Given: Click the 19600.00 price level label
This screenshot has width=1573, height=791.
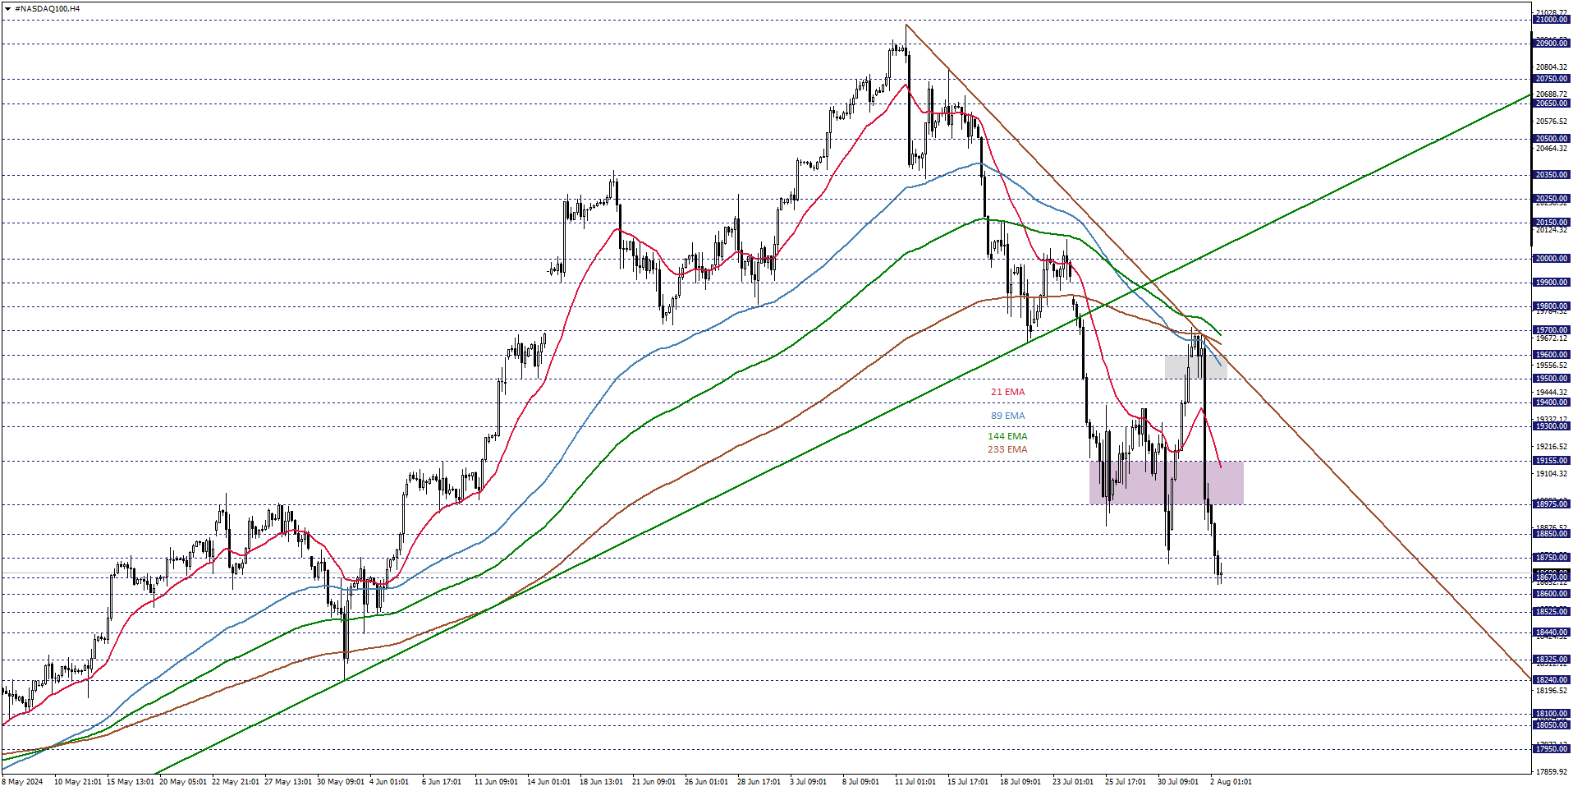Looking at the screenshot, I should [x=1552, y=355].
